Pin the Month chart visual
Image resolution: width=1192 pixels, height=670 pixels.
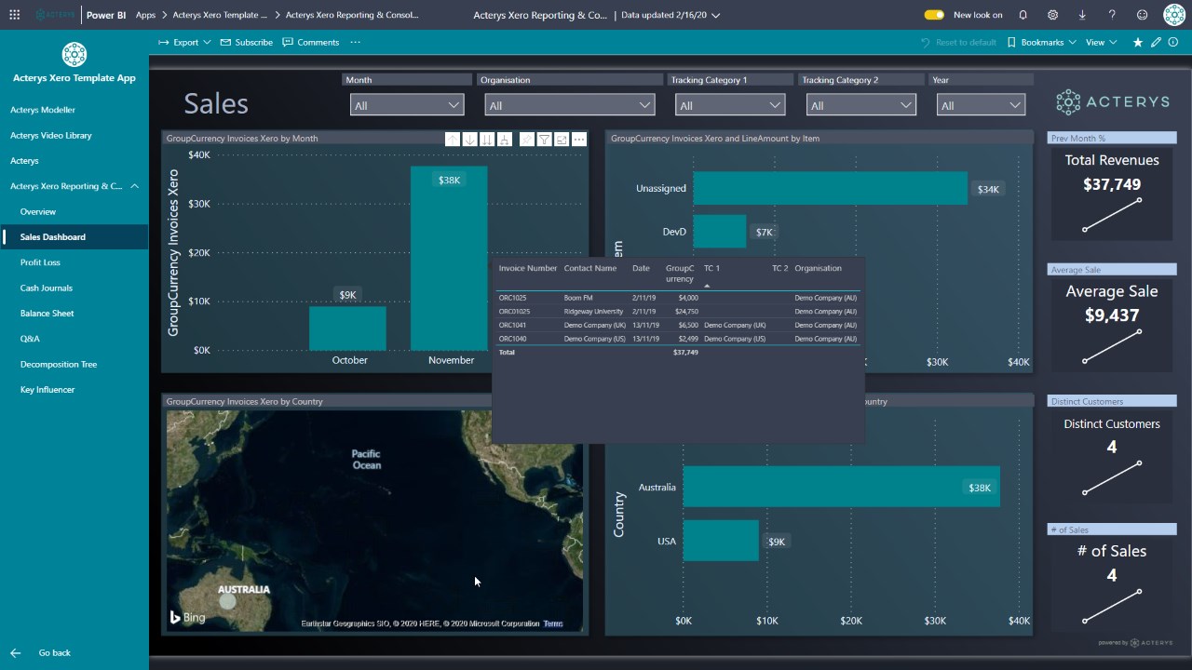pos(527,140)
